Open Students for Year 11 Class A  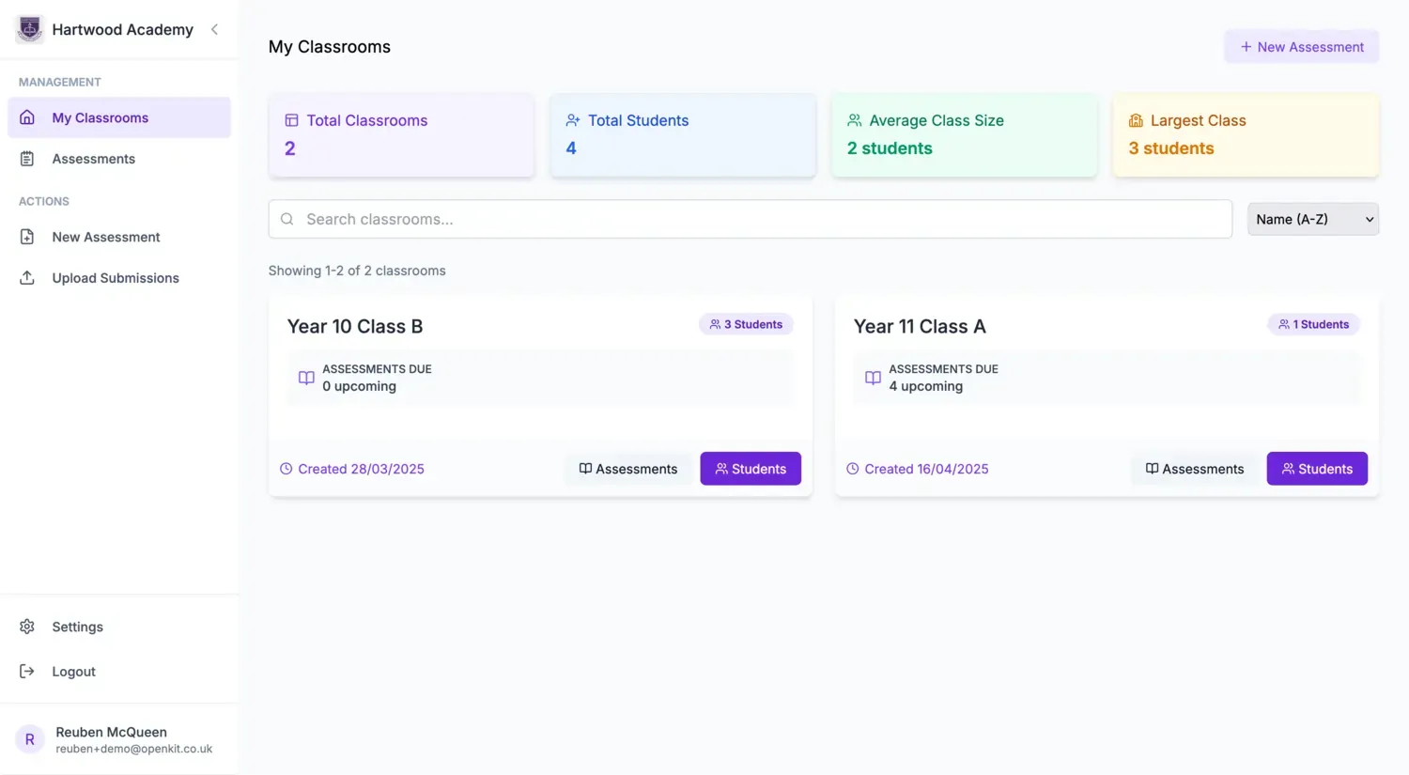pyautogui.click(x=1316, y=469)
